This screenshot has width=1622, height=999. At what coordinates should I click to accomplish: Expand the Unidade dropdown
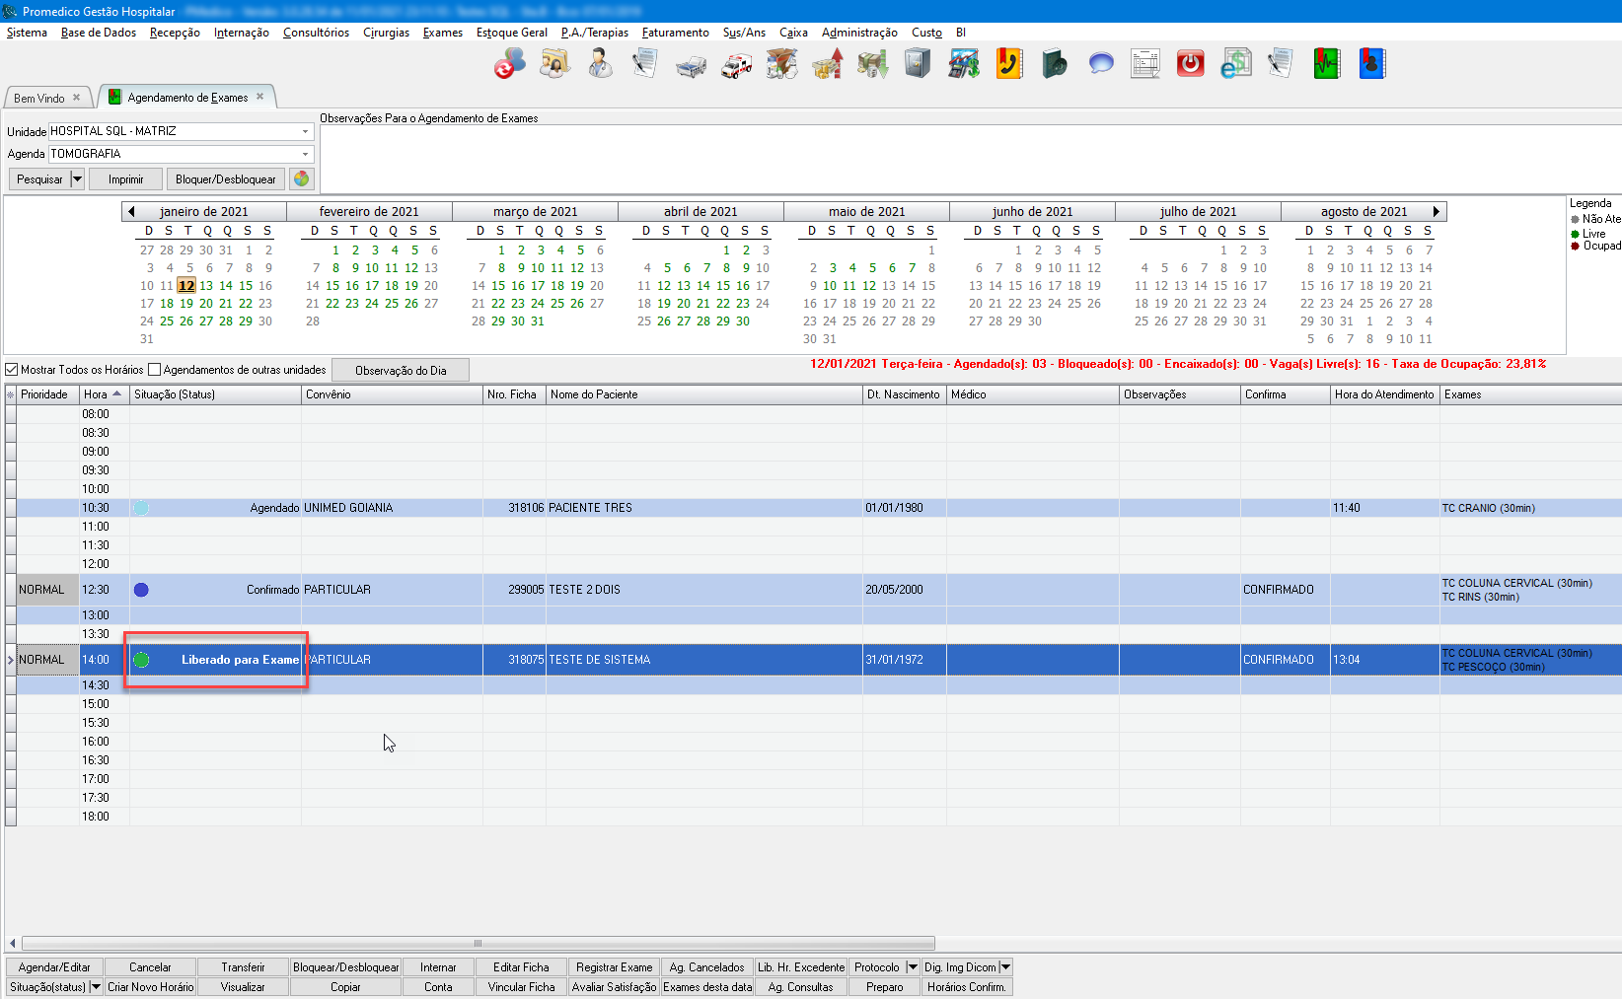point(305,131)
